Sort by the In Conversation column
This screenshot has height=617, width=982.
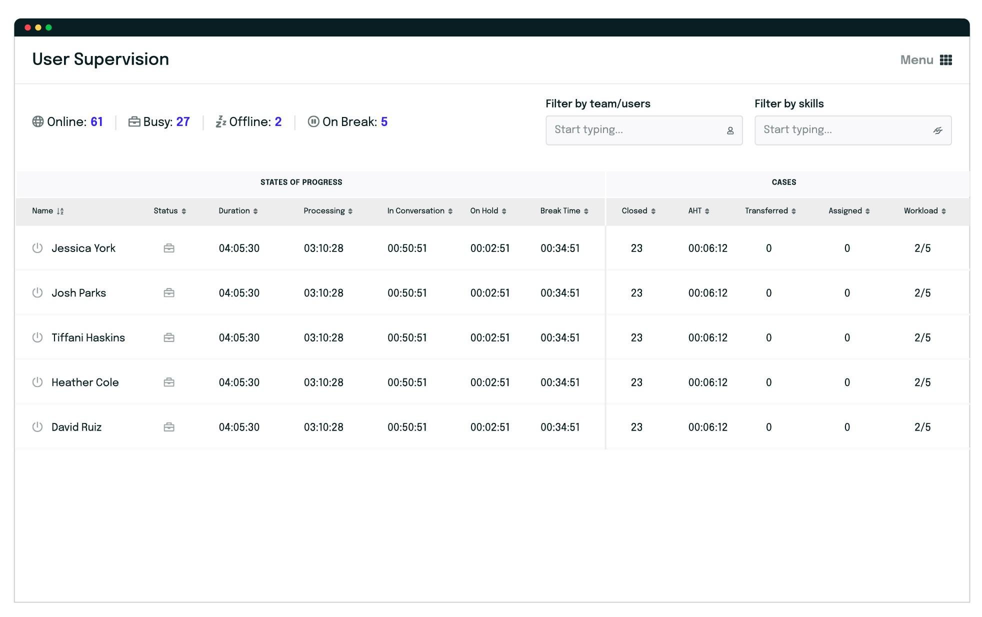[x=419, y=211]
